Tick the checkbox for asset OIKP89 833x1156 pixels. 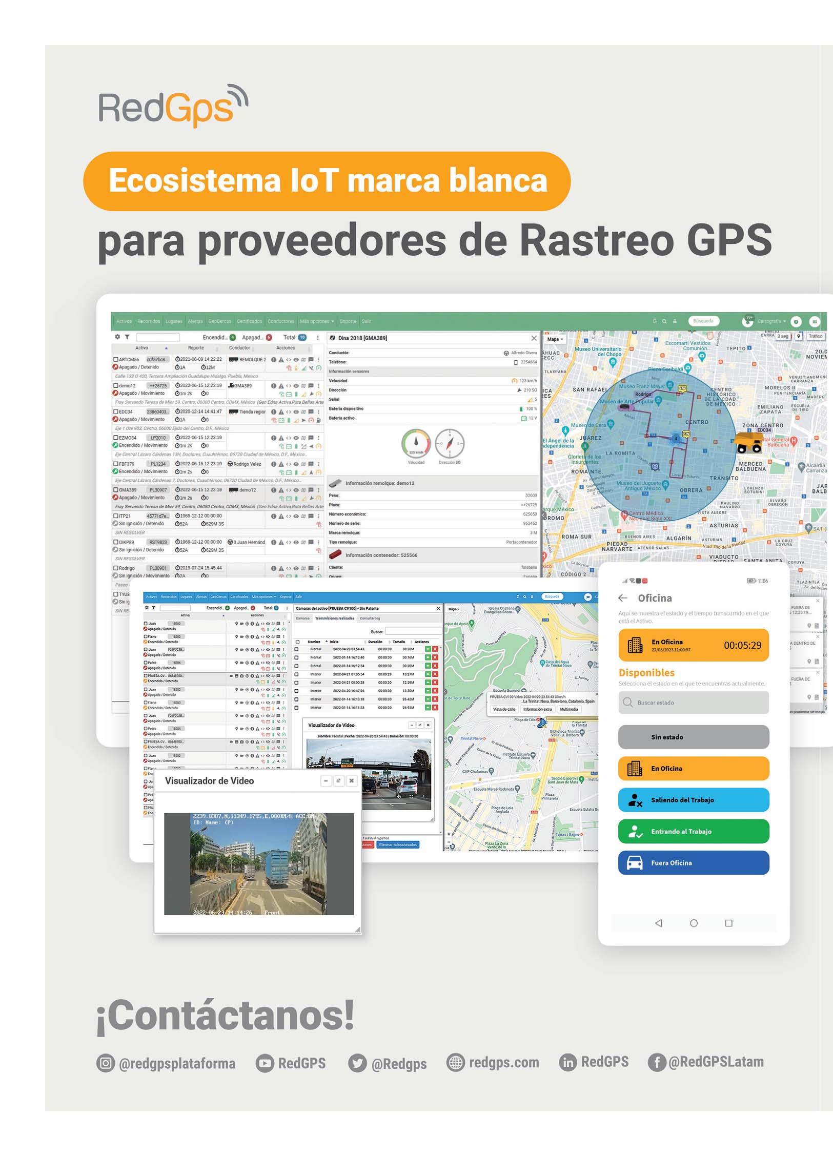[x=116, y=542]
